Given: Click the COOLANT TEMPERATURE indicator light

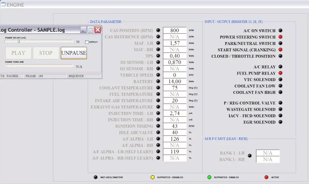Looking at the screenshot, I should (x=158, y=87).
